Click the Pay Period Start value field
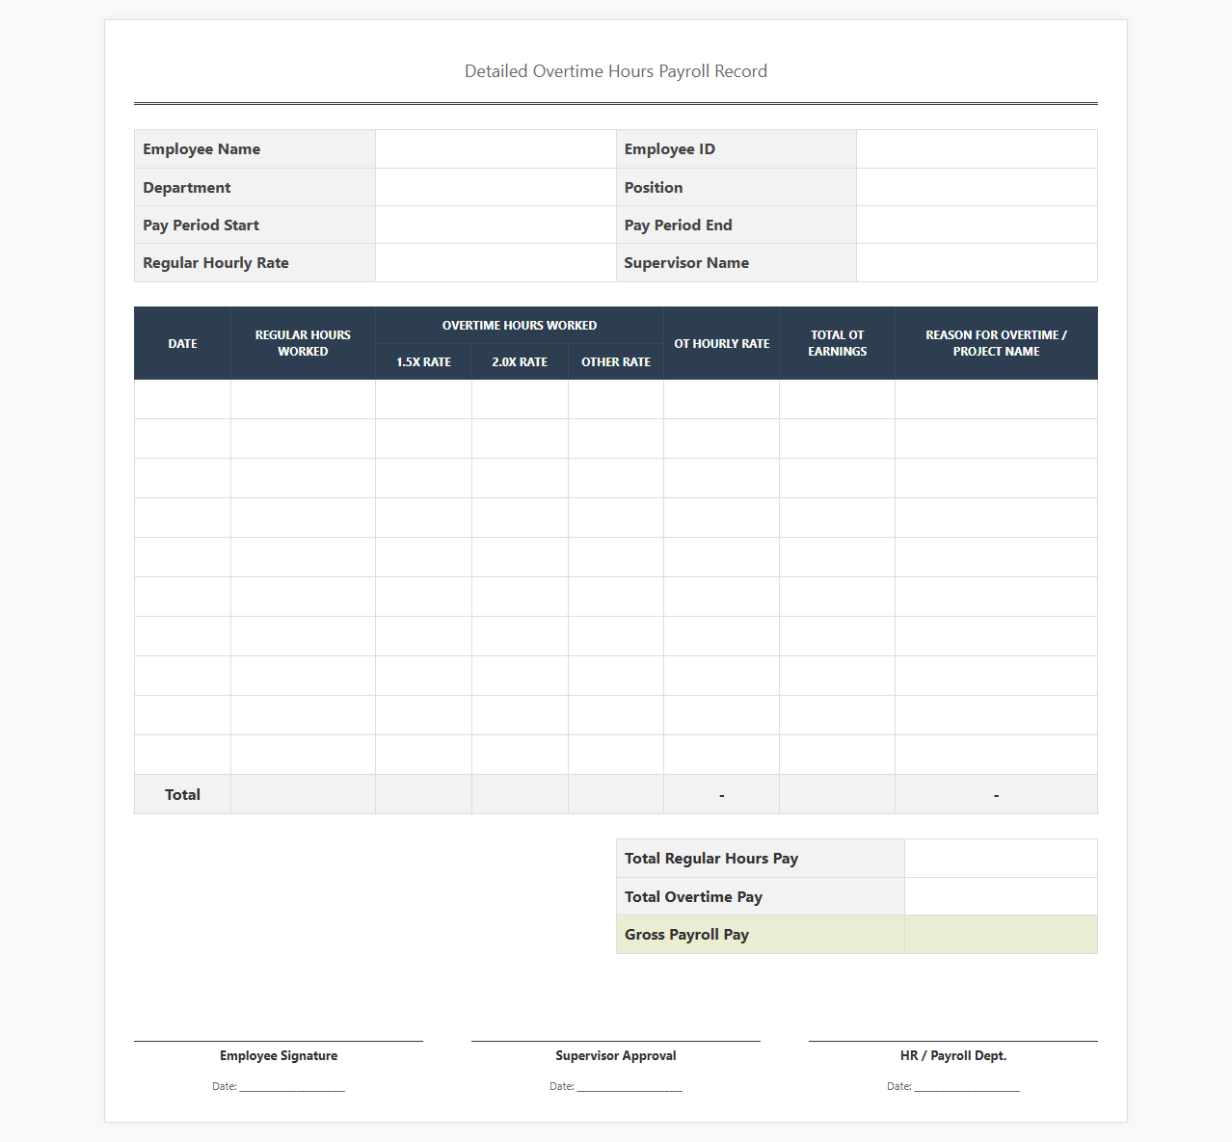This screenshot has height=1142, width=1232. coord(495,225)
